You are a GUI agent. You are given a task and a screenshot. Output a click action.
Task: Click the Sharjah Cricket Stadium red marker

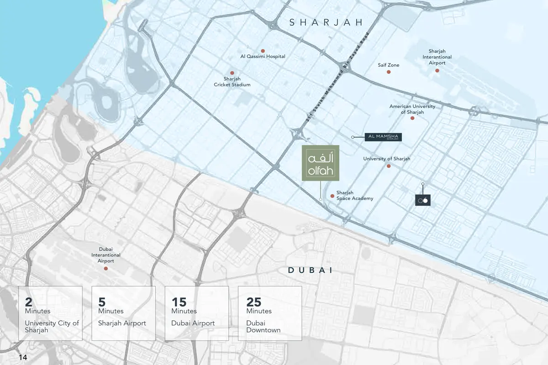tap(232, 73)
